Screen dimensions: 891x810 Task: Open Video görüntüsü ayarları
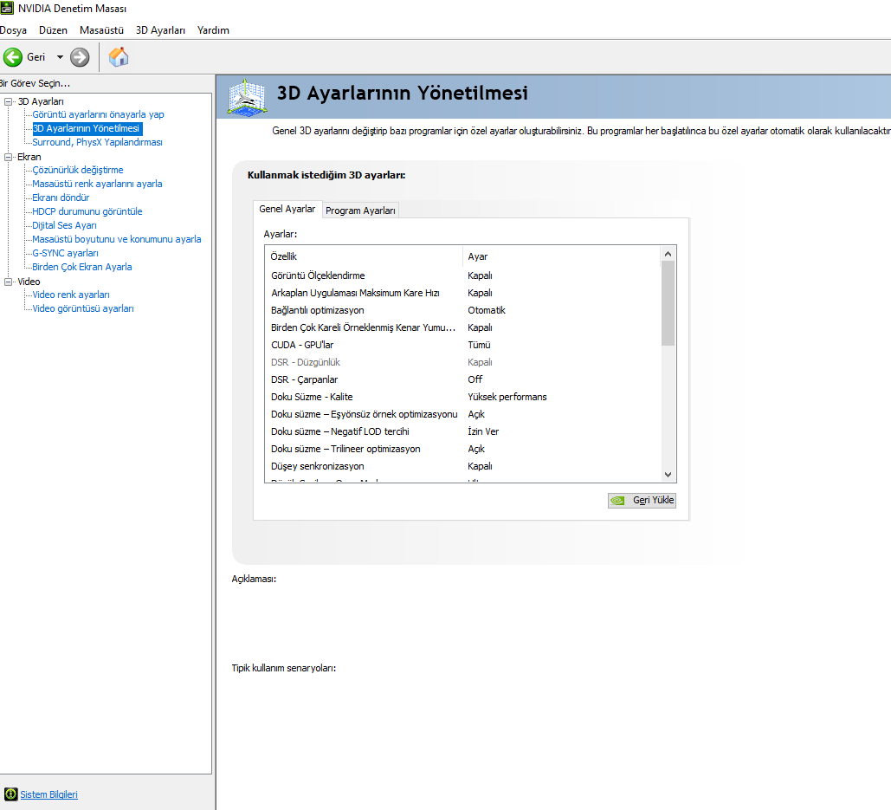tap(83, 308)
